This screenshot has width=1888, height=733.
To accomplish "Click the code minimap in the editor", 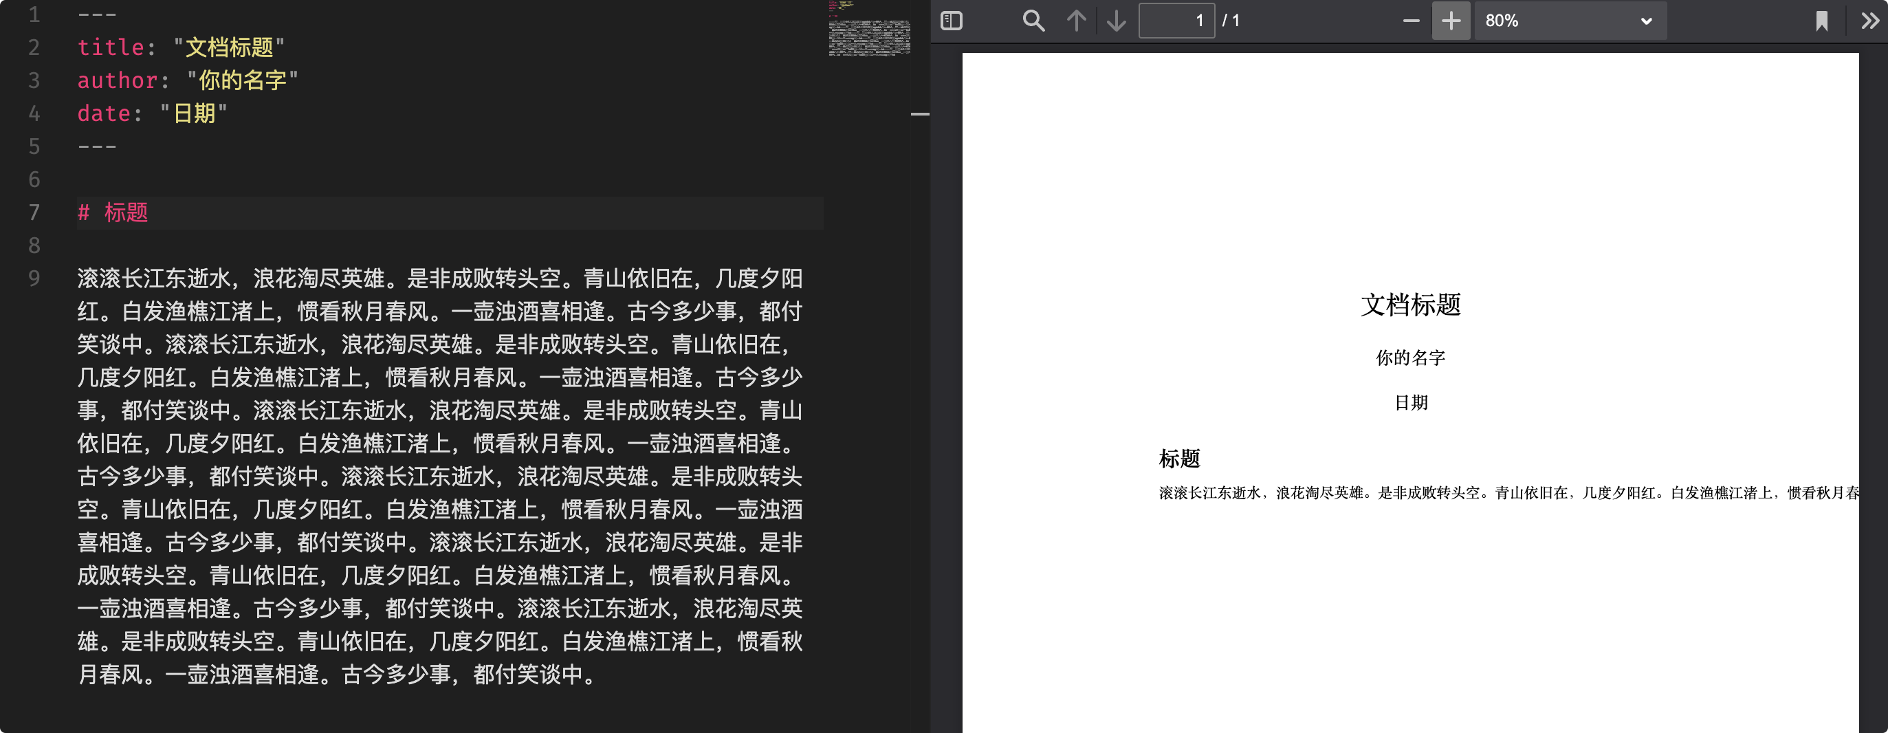I will pyautogui.click(x=869, y=33).
